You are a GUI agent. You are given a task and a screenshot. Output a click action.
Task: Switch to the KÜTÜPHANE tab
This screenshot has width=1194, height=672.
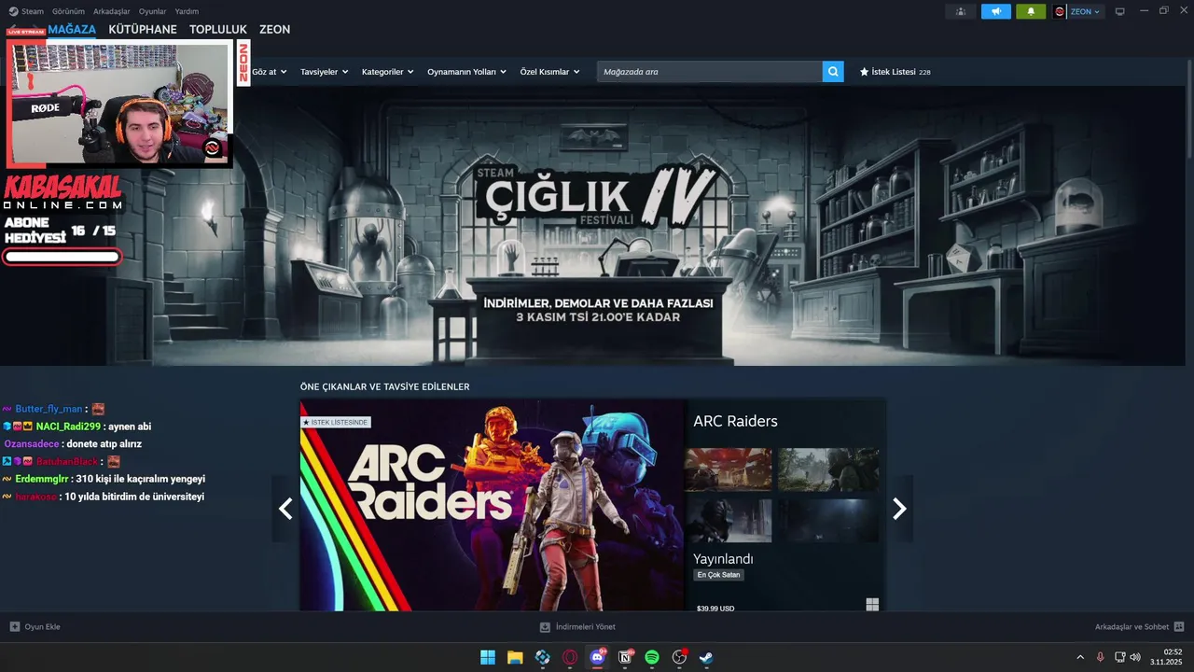pyautogui.click(x=143, y=29)
